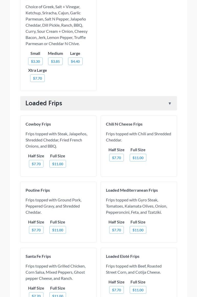197x297 pixels.
Task: Choose Chili N Cheese Frips Half Size
Action: 116,158
